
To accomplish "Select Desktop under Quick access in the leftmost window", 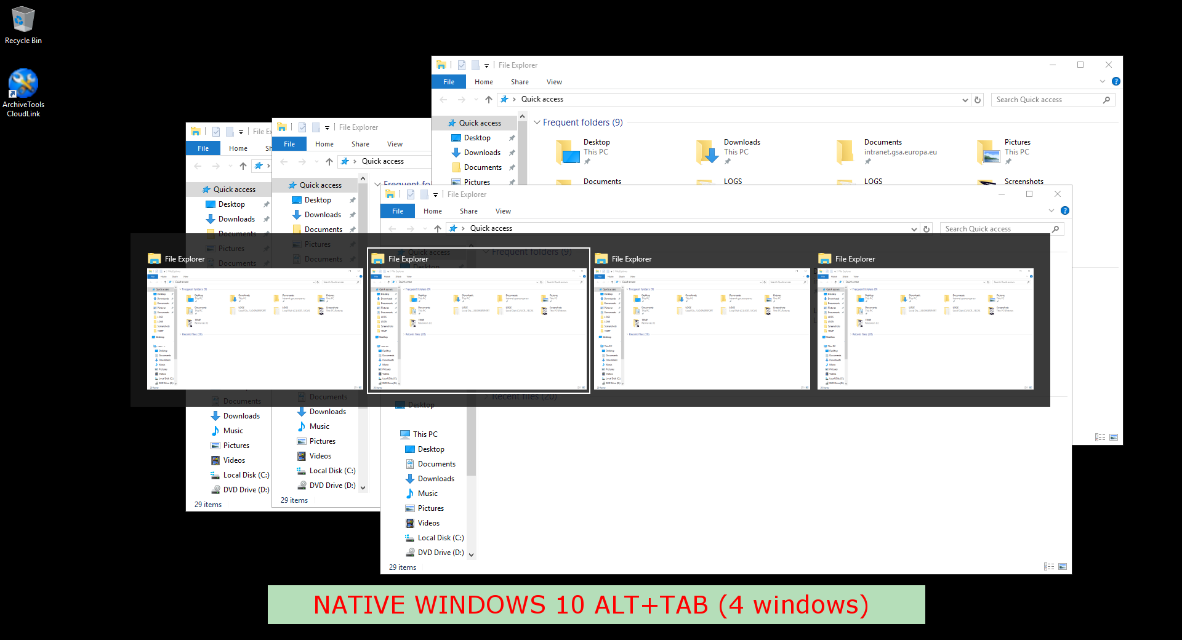I will click(x=231, y=204).
